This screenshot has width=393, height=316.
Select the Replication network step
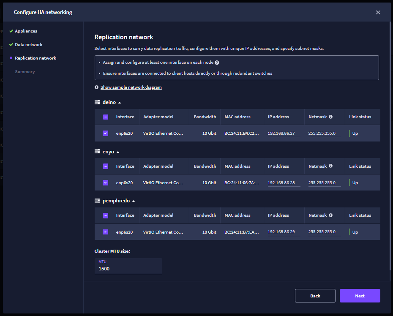(35, 58)
